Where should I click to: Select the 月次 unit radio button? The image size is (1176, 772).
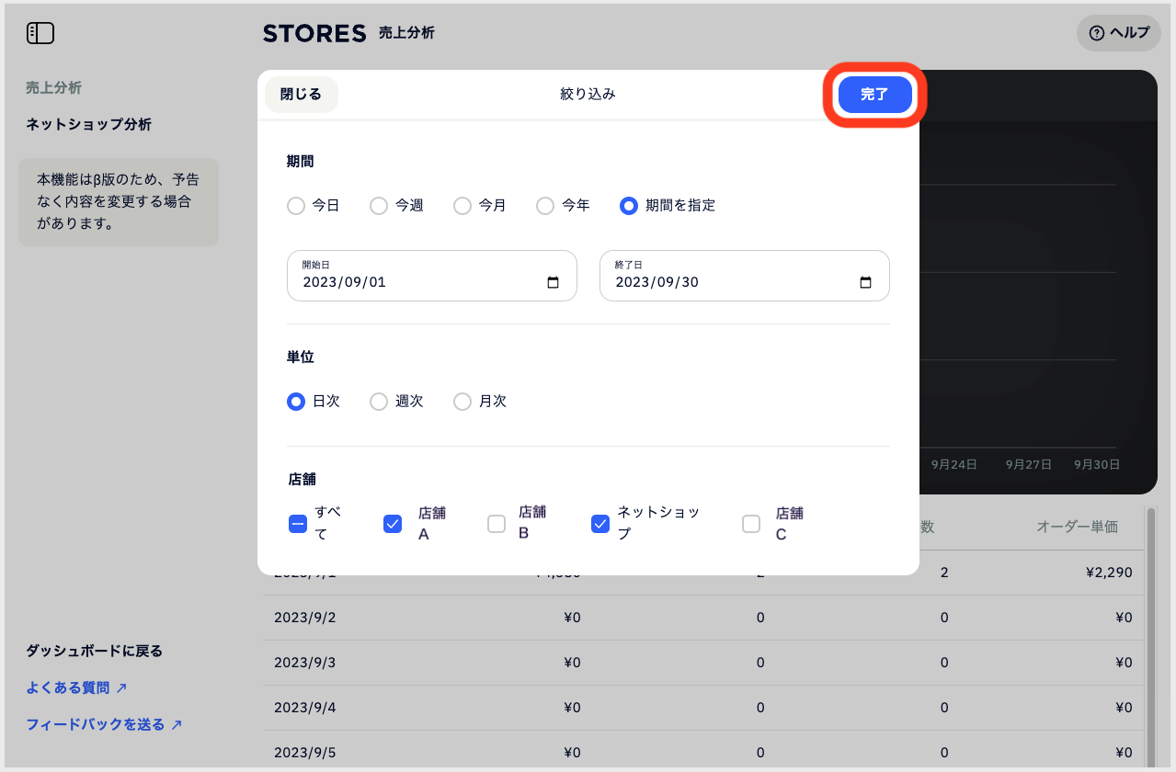[462, 402]
